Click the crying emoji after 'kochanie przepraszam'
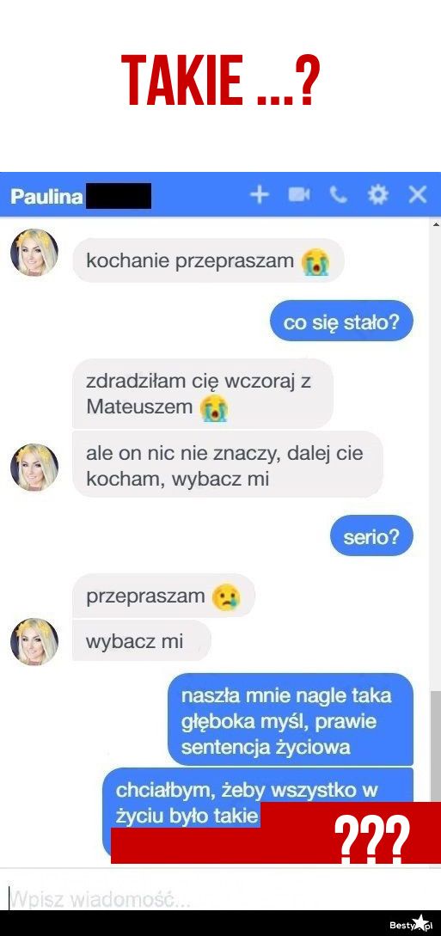Viewport: 441px width, 936px height. pyautogui.click(x=315, y=262)
